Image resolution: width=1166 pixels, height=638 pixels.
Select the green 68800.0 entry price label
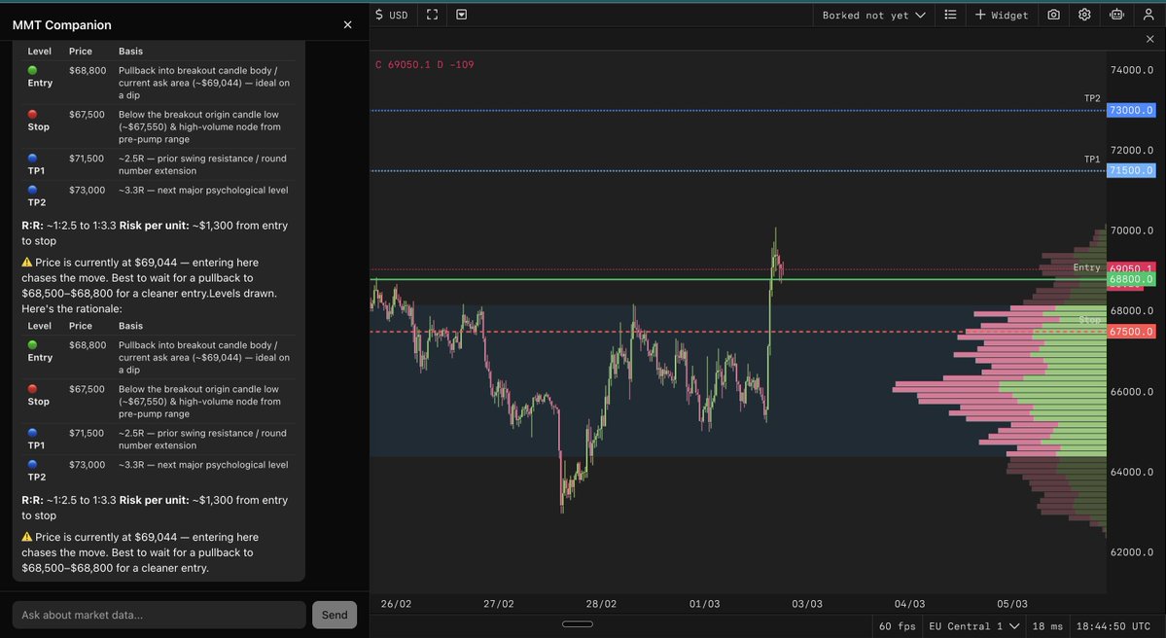click(1131, 279)
